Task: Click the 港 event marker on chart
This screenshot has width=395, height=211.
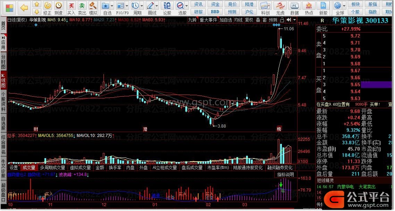Action: tap(145, 129)
